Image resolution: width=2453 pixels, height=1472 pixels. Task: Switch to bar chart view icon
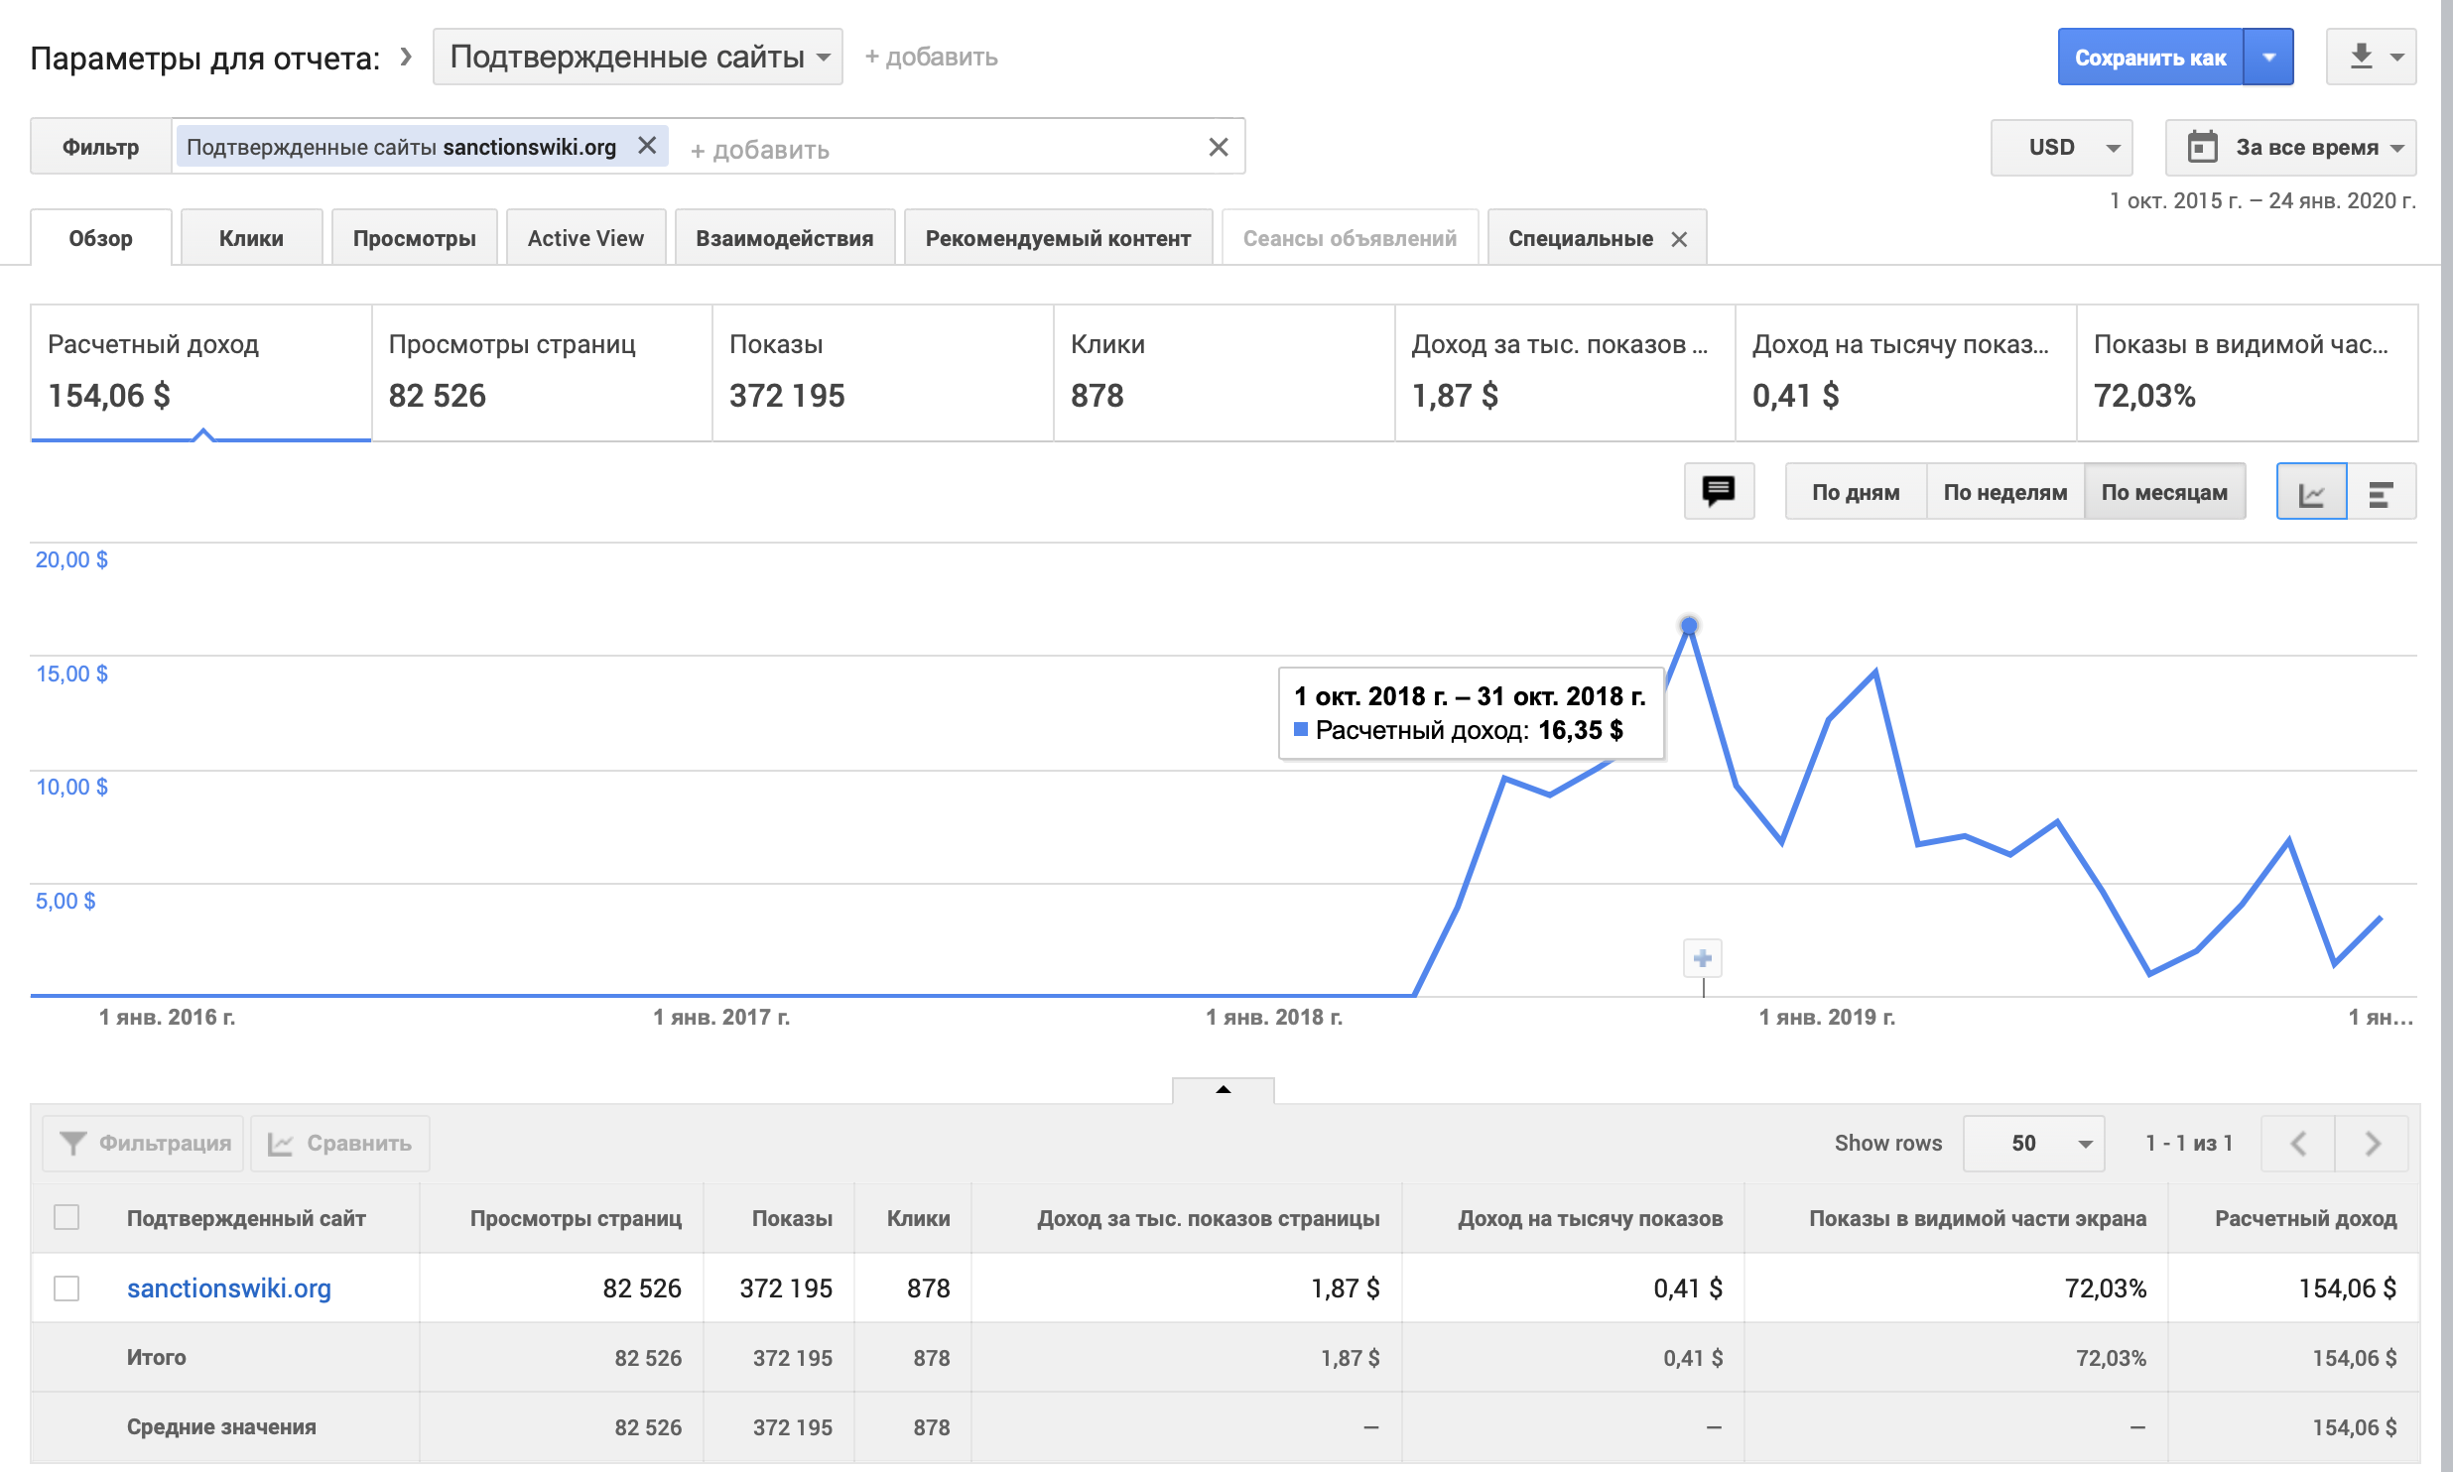[2381, 492]
